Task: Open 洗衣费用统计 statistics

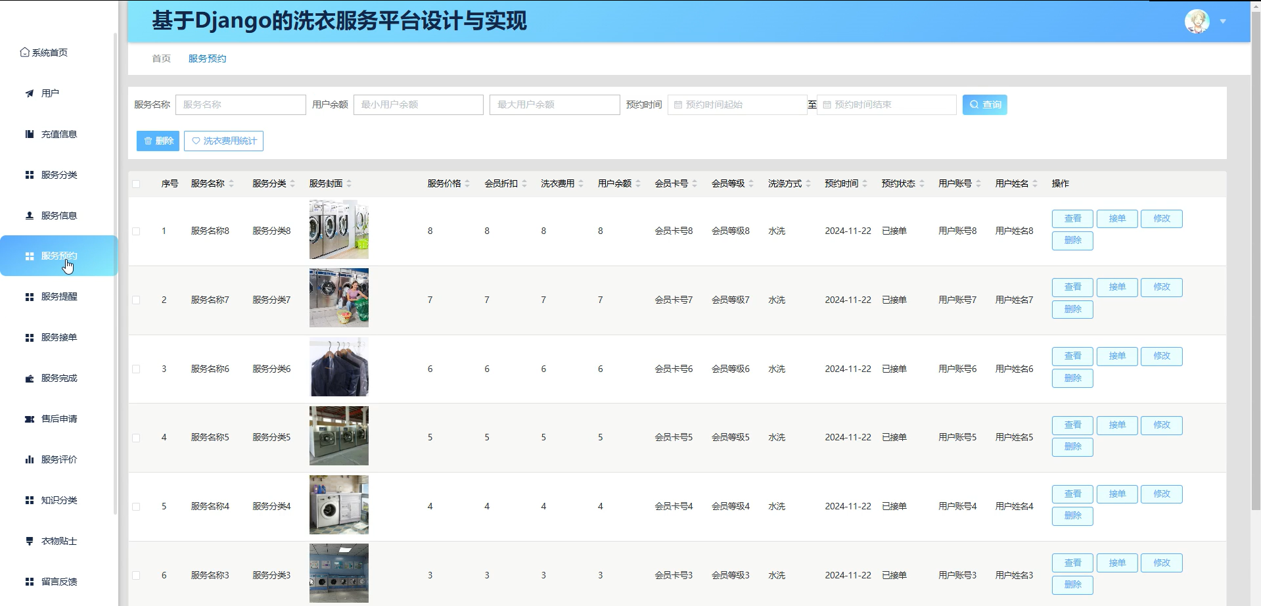Action: tap(223, 141)
